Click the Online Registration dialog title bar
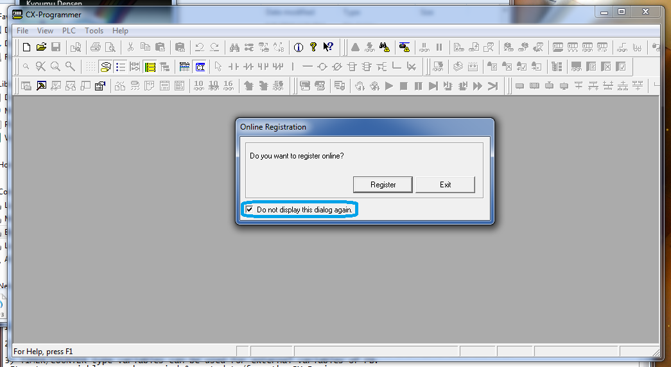Screen dimensions: 671x367 (x=365, y=127)
